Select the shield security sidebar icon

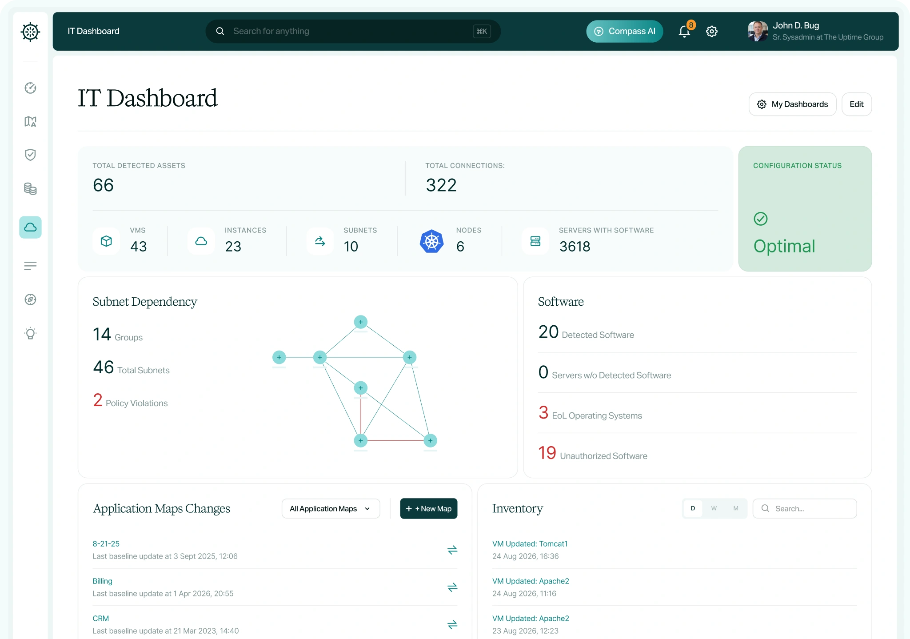click(x=30, y=155)
